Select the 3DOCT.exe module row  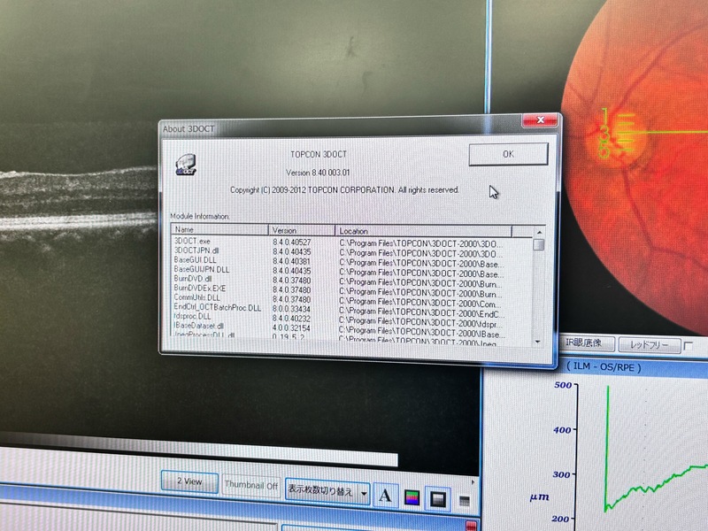[193, 242]
